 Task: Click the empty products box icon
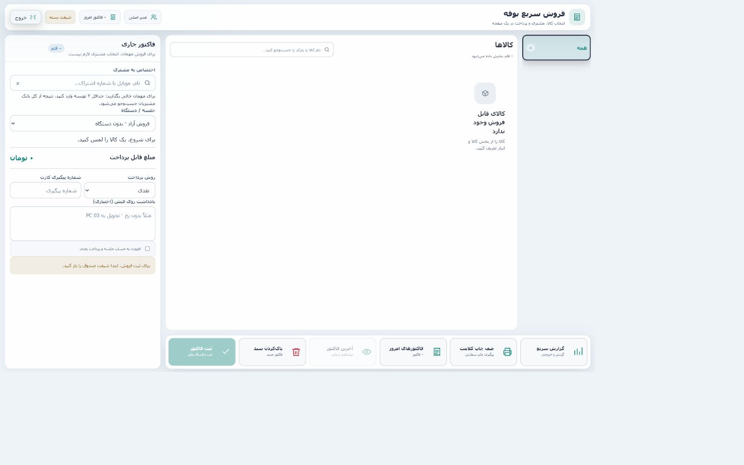click(485, 93)
